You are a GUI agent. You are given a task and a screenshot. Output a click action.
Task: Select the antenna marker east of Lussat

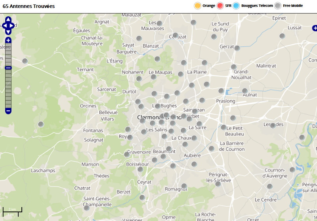282,36
